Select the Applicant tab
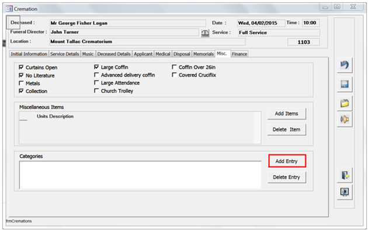The width and height of the screenshot is (368, 230). [143, 54]
